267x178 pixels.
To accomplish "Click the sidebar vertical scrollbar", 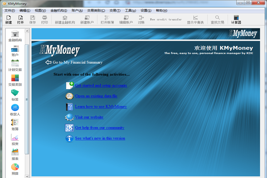I will coord(27,100).
